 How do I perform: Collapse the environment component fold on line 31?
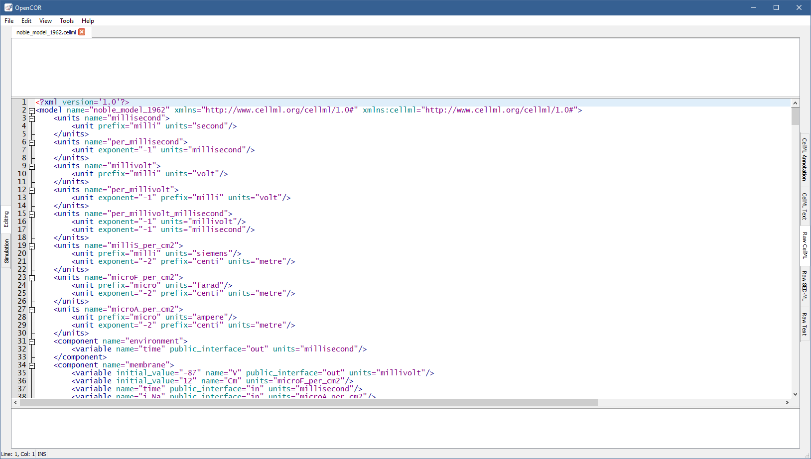coord(32,342)
